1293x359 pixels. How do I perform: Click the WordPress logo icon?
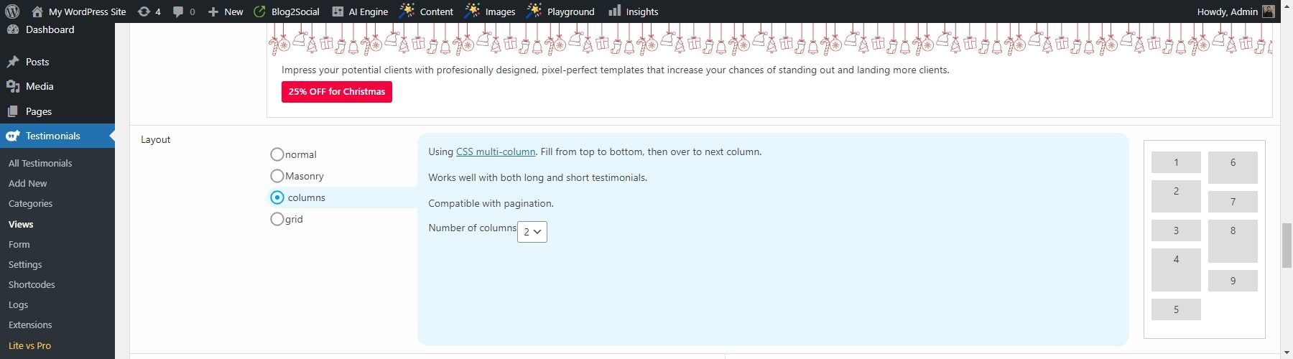tap(12, 11)
